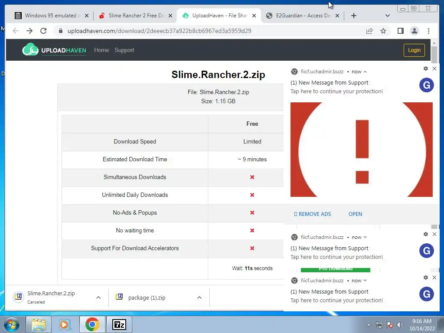
Task: Switch to the E2Guardian - Access Denied tab
Action: click(302, 16)
